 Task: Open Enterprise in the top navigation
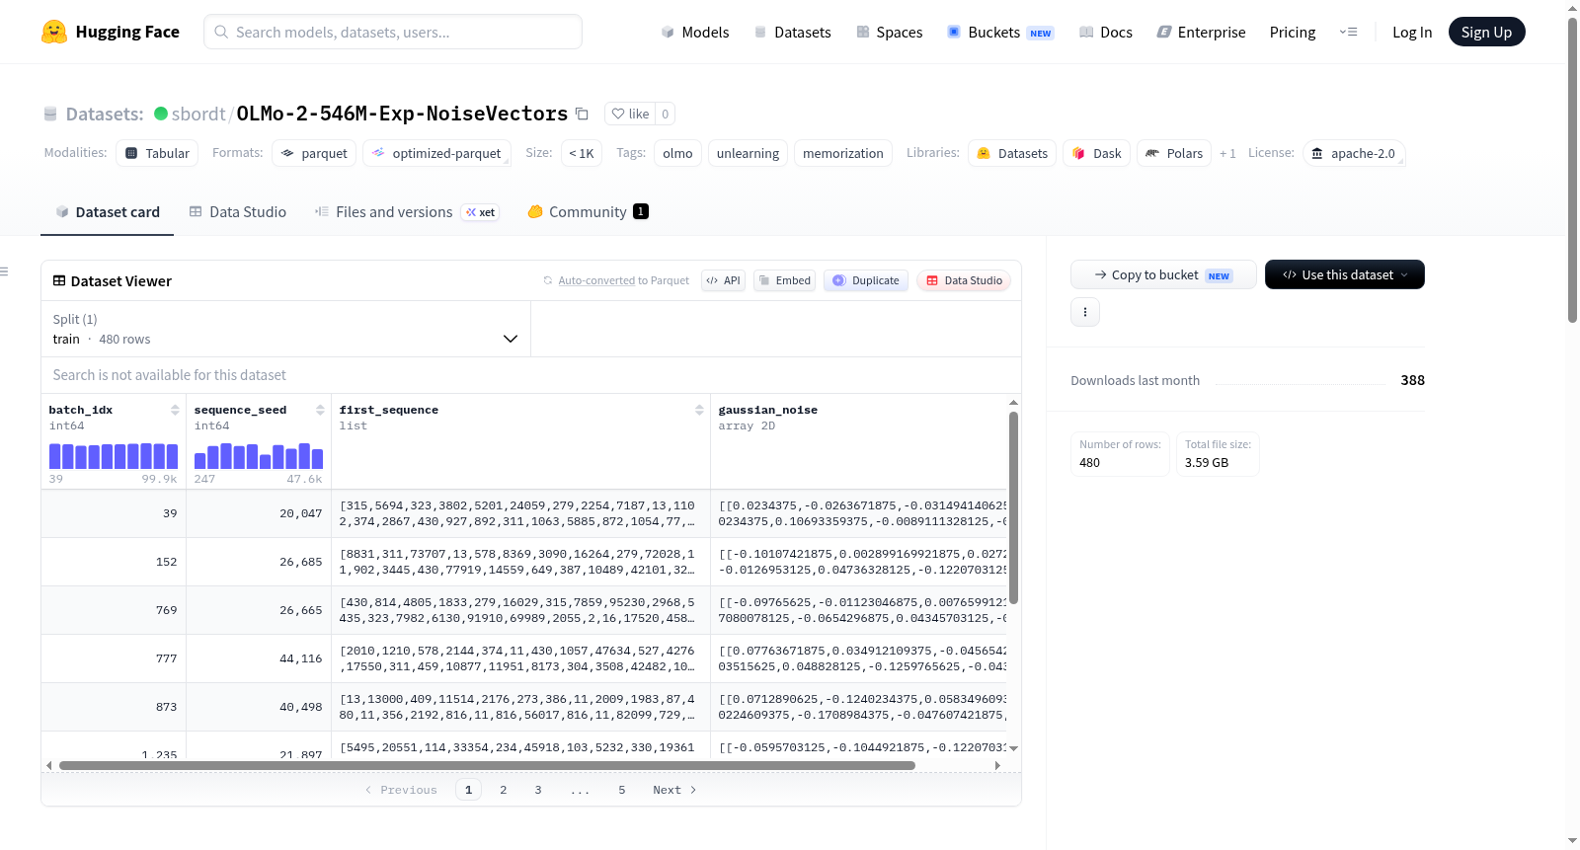1201,32
